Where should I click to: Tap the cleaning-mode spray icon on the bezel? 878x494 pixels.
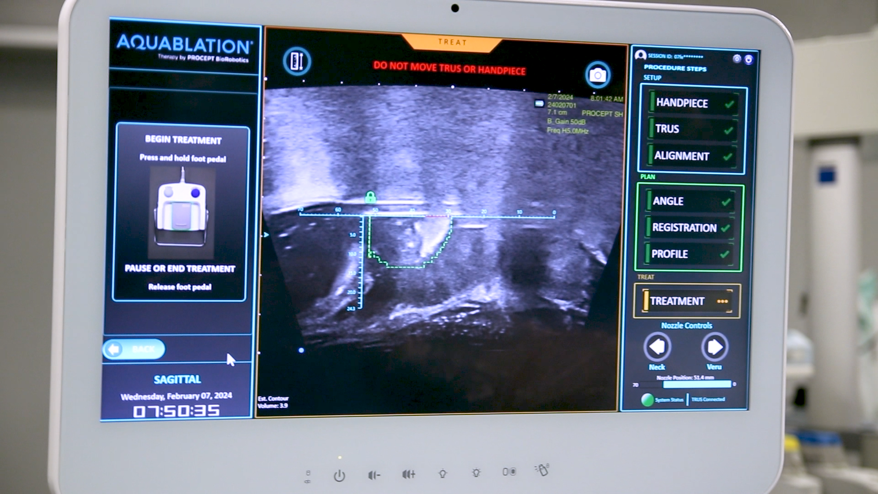tap(542, 470)
